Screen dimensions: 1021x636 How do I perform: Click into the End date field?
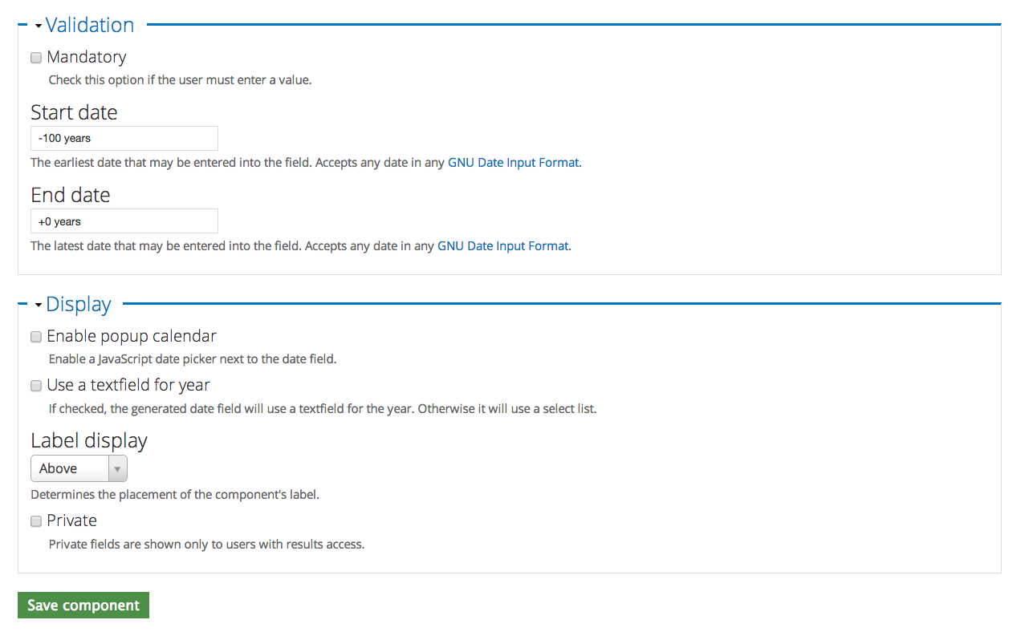pyautogui.click(x=124, y=221)
